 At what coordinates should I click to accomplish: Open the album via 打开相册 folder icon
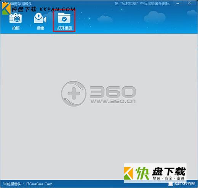click(64, 18)
